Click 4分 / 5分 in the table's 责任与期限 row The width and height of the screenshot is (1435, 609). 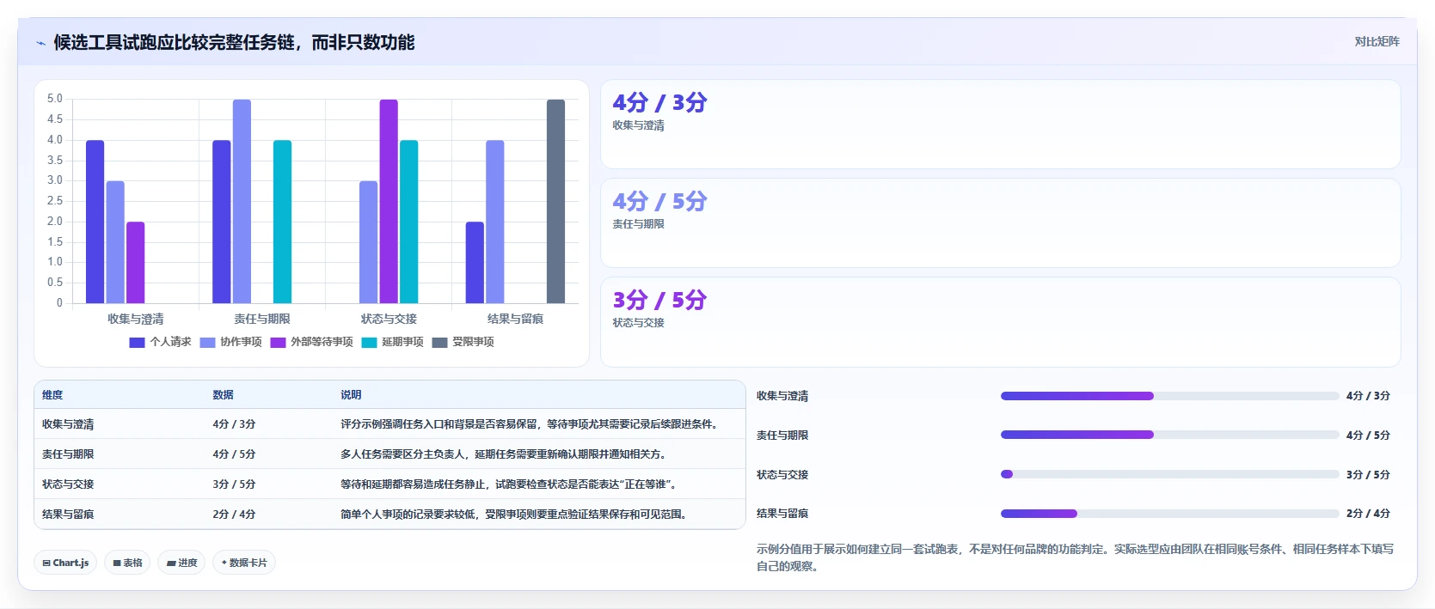tap(234, 454)
